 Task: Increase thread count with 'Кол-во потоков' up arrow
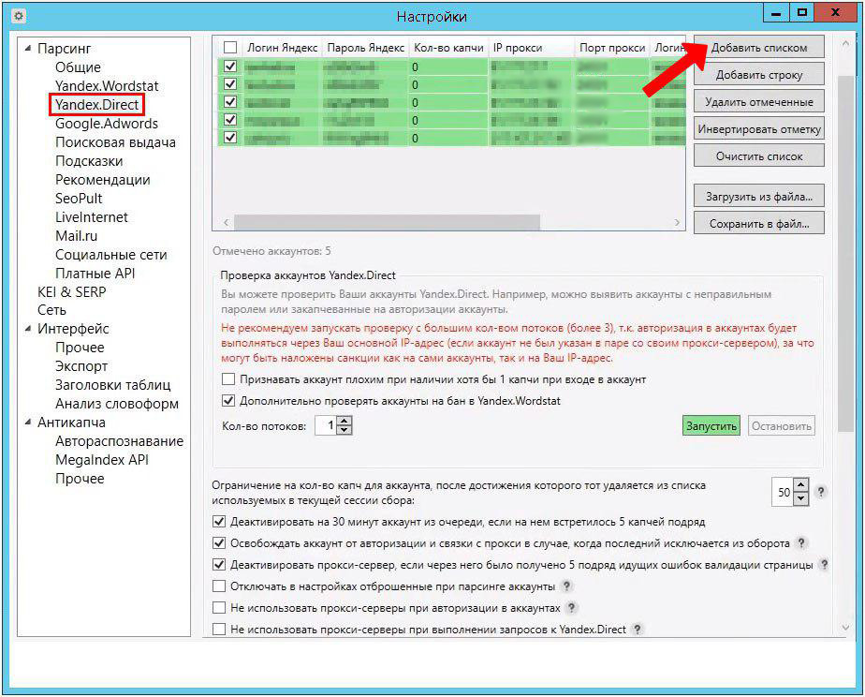tap(344, 422)
